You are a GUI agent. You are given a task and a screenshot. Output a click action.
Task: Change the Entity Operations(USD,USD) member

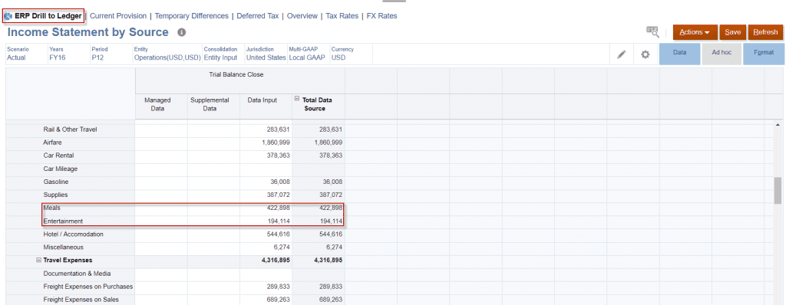[167, 57]
